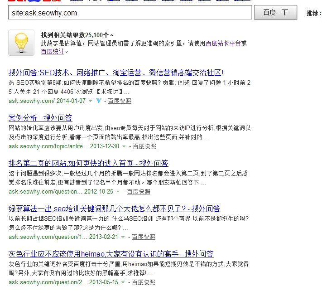322x291 pixels.
Task: Open the 百度站长平台 link
Action: click(x=223, y=44)
